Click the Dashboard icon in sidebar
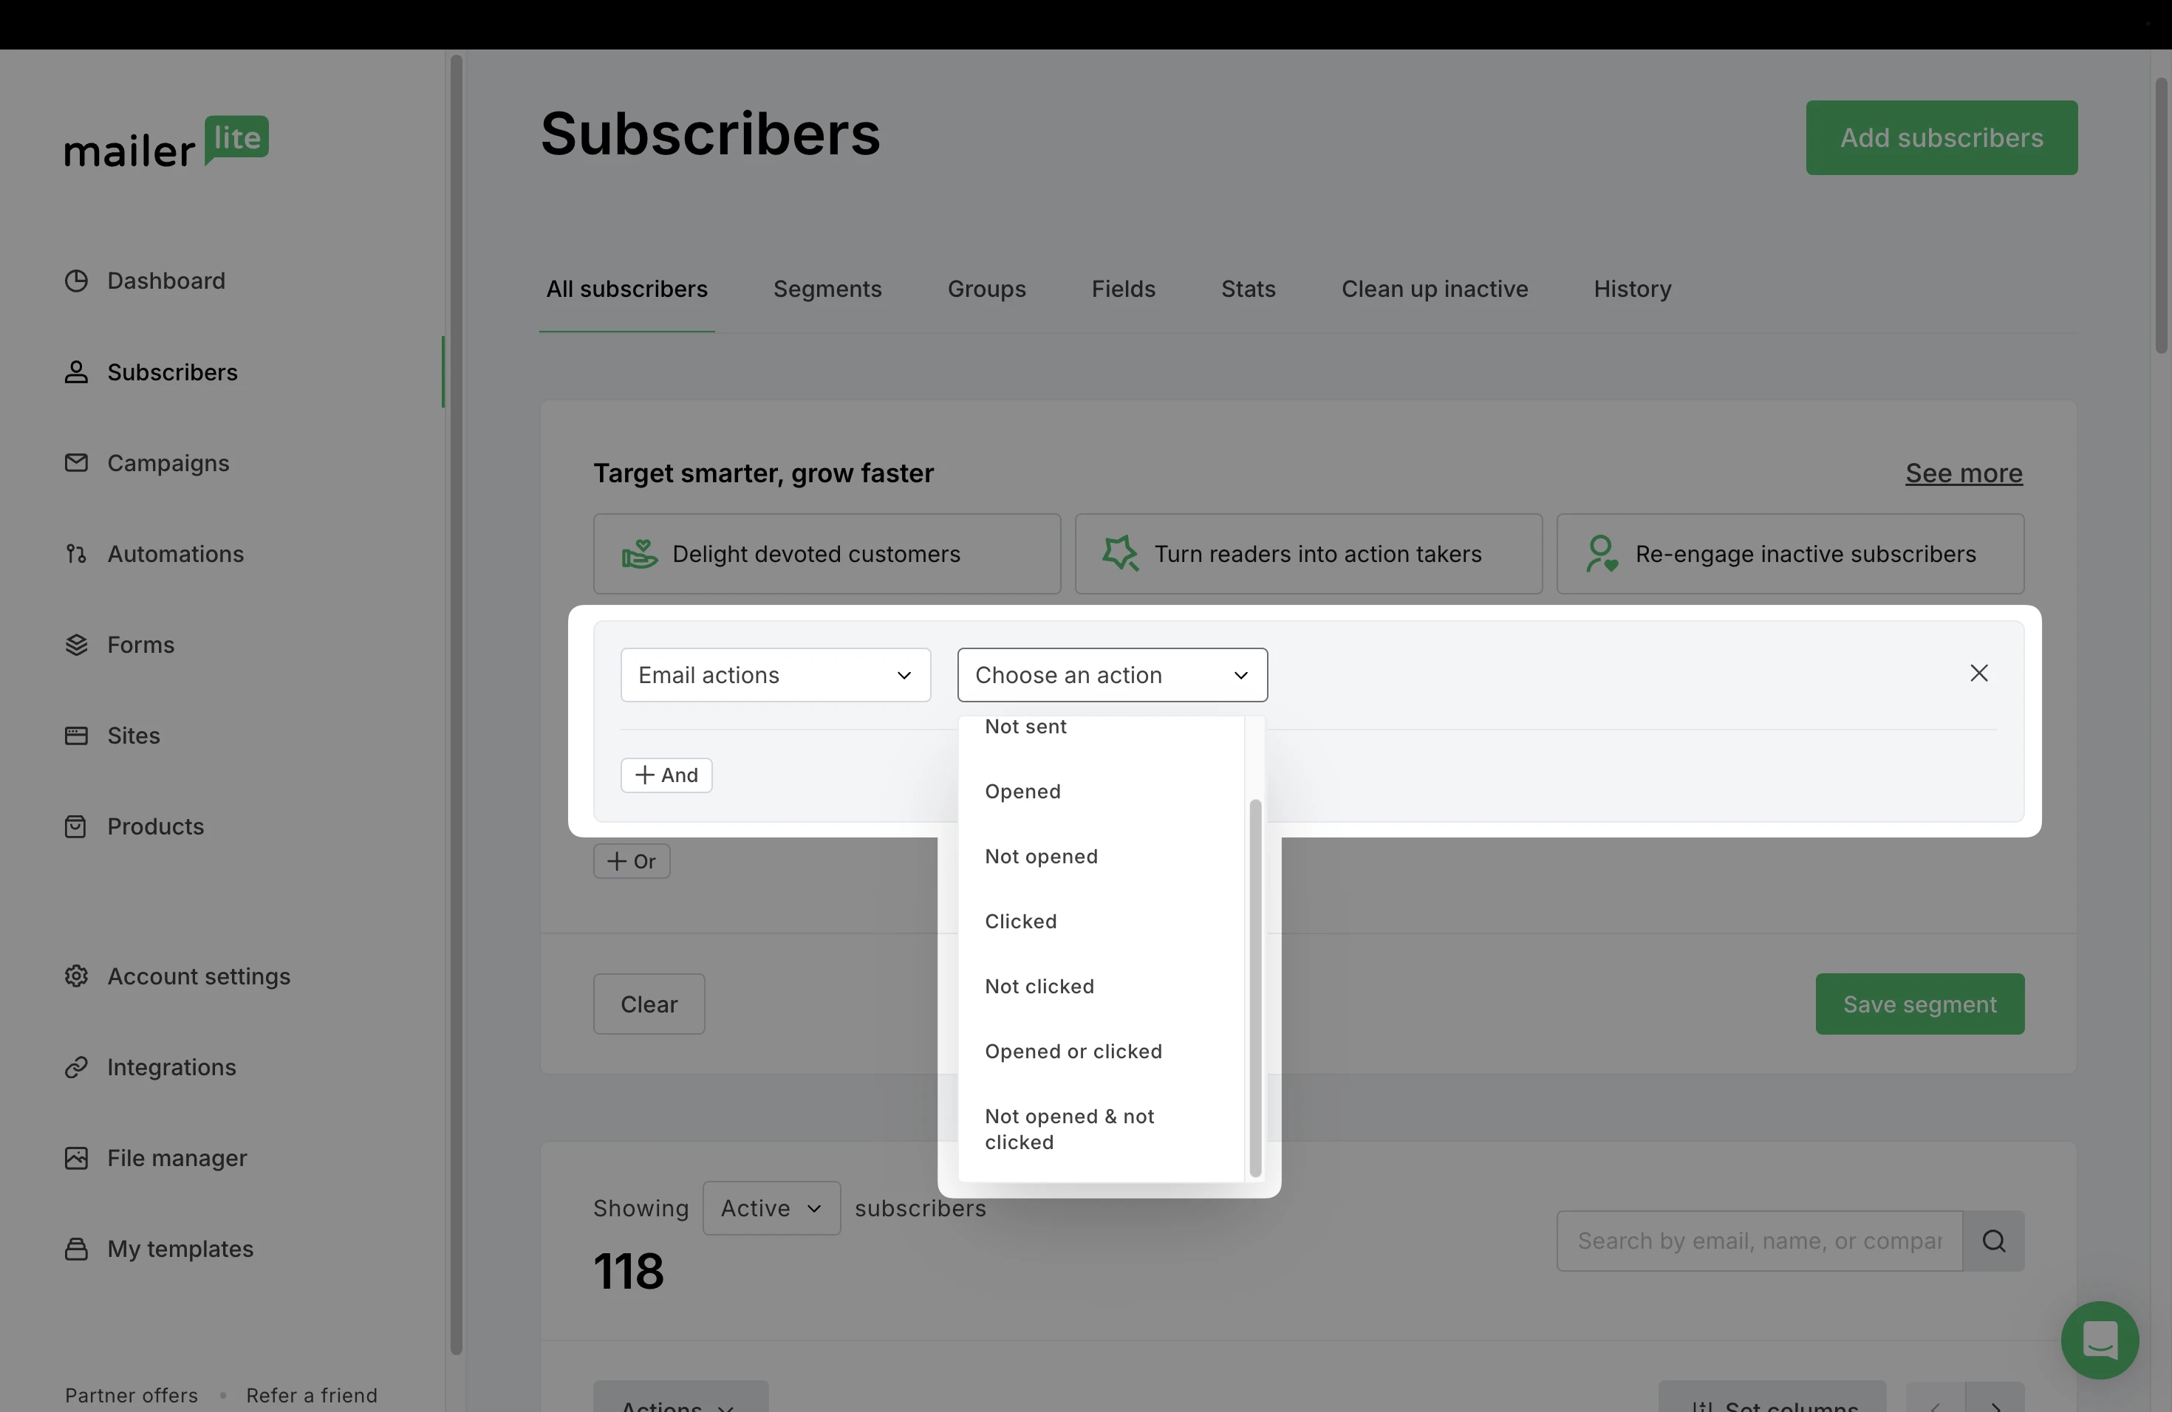 point(77,281)
